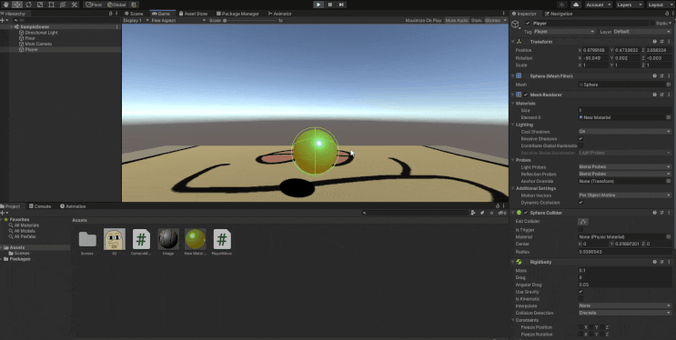The height and width of the screenshot is (340, 676).
Task: Toggle the Dynamic Occlusion checkbox
Action: tap(580, 203)
